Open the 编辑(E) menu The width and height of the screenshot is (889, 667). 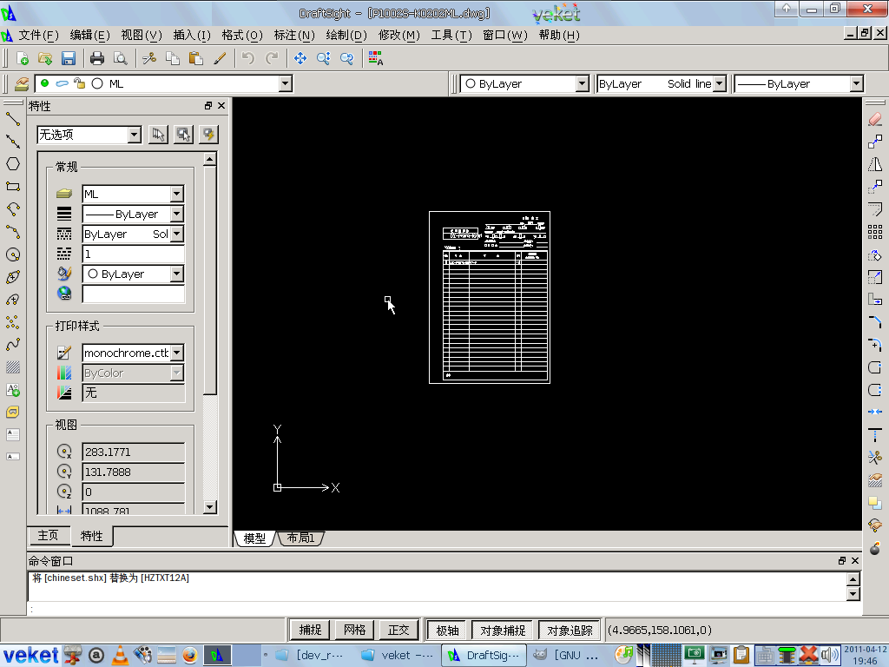[x=89, y=35]
